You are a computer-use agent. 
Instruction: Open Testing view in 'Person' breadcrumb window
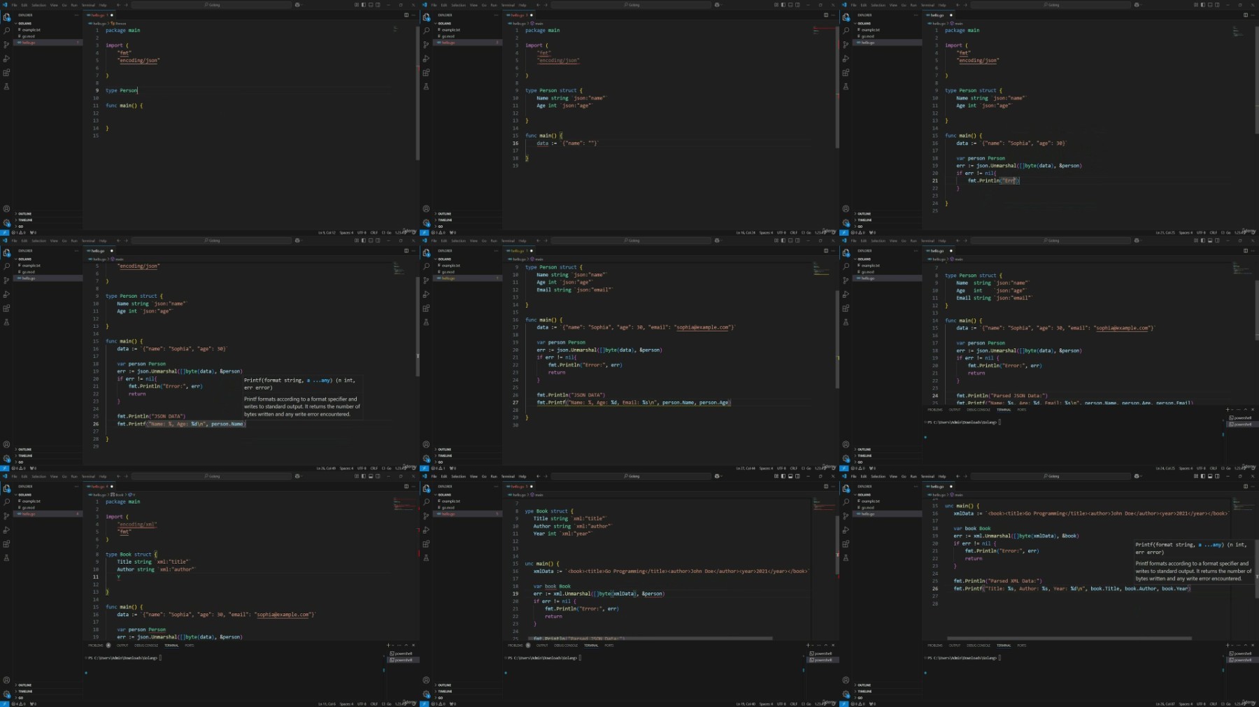[x=6, y=87]
